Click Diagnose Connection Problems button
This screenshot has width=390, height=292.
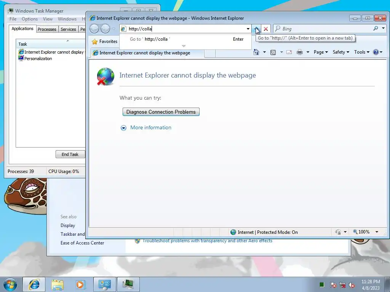pos(161,112)
